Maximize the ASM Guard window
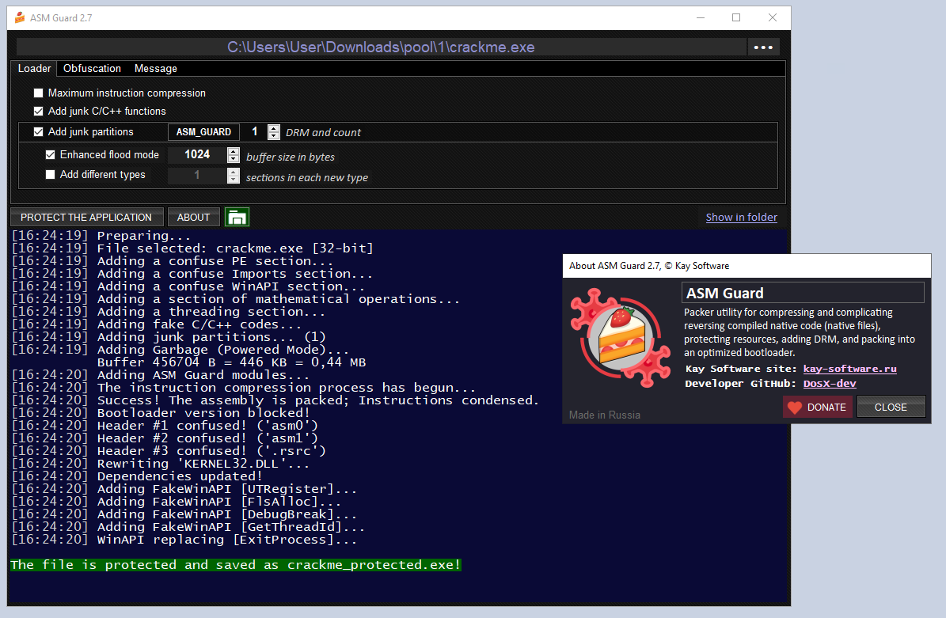The image size is (946, 618). [x=736, y=17]
